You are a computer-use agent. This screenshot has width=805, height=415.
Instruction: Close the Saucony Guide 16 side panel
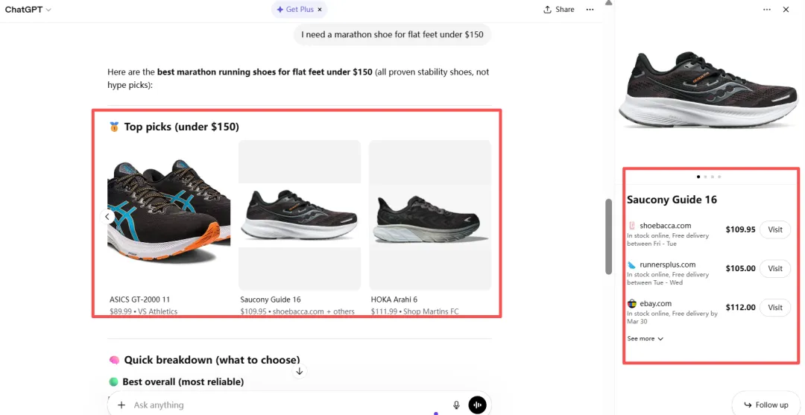(786, 10)
